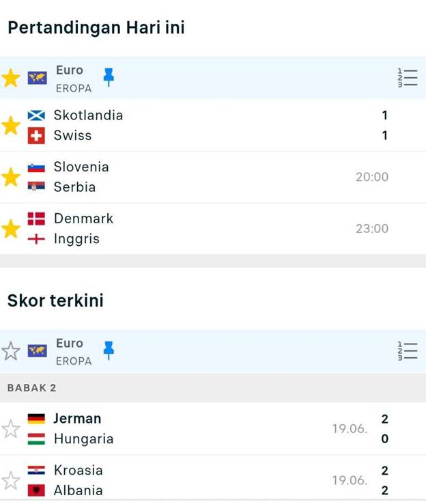Viewport: 426px width, 502px height.
Task: Unfavorite the Euro league star in today's matches
Action: (x=11, y=78)
